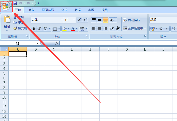Viewport: 177px width, 121px height.
Task: Open the font name 宋体 dropdown
Action: tap(62, 20)
